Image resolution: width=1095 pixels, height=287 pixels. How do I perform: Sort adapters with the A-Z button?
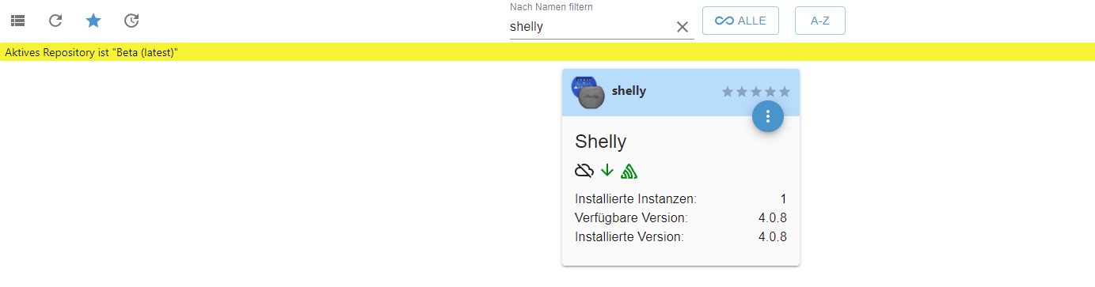[x=820, y=21]
